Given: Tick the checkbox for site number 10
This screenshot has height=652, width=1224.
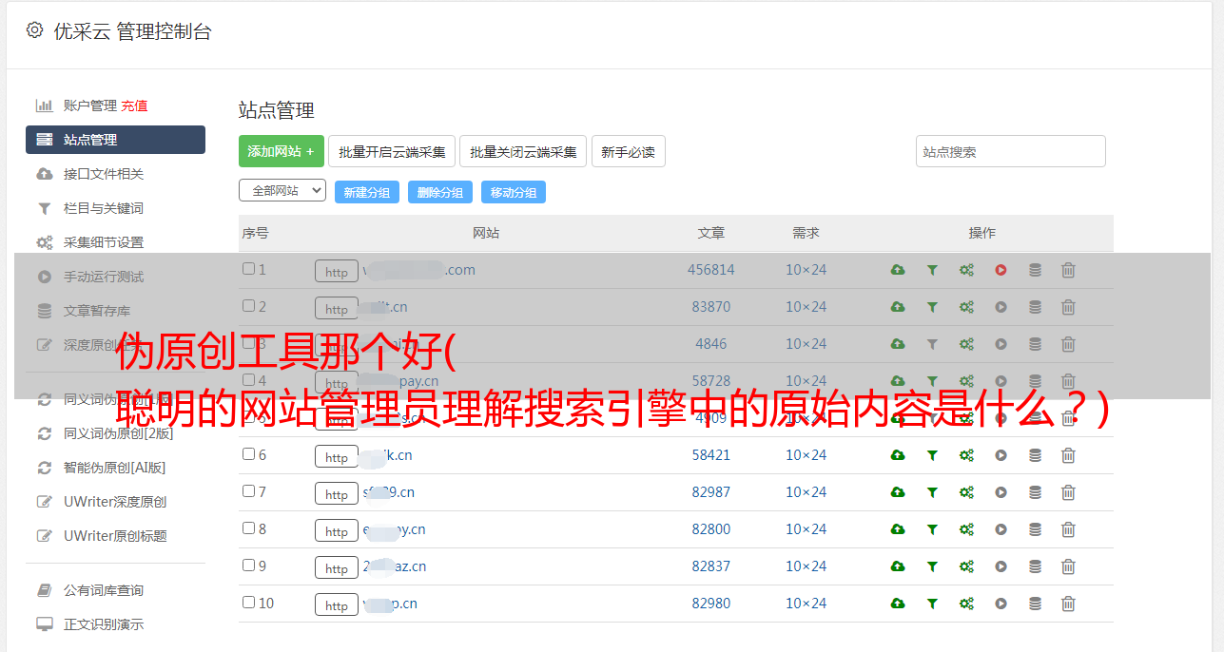Looking at the screenshot, I should click(x=248, y=603).
